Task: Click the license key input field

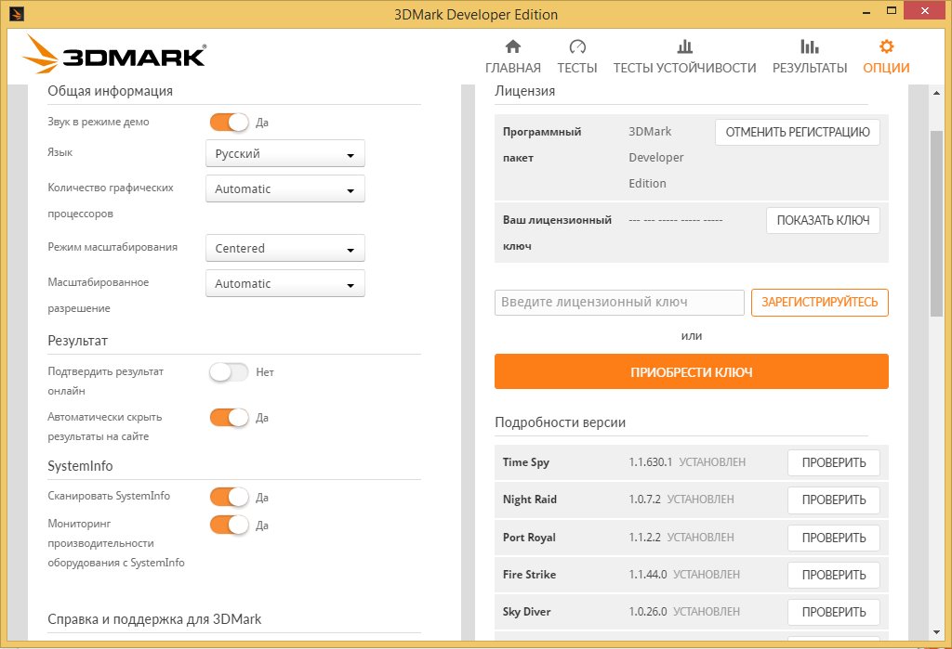Action: click(619, 302)
